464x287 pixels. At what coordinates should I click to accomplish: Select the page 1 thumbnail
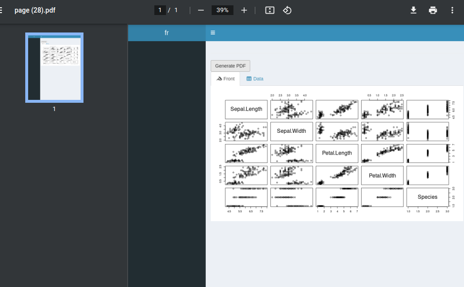[x=54, y=68]
